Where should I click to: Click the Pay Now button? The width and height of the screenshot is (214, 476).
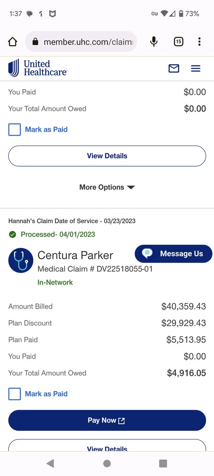(107, 420)
